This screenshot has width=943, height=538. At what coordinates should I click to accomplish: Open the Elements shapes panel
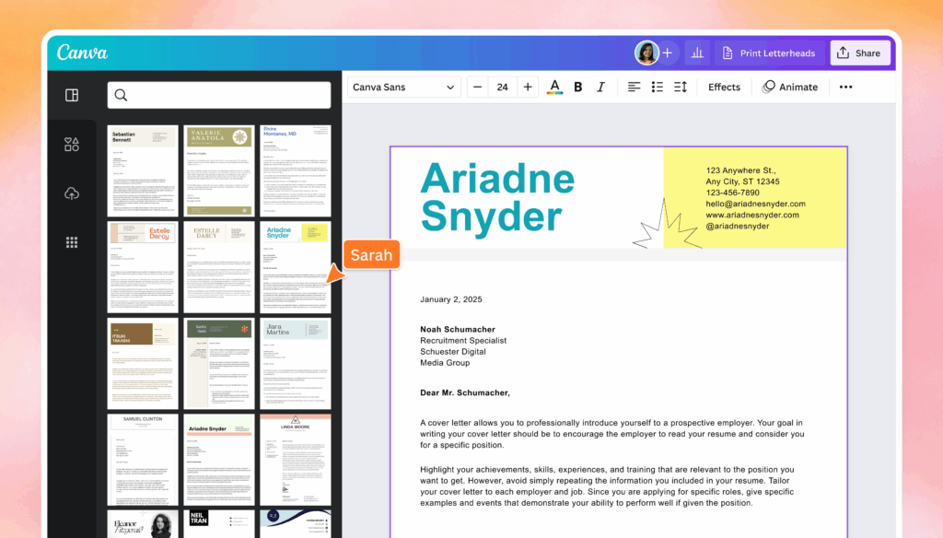72,144
